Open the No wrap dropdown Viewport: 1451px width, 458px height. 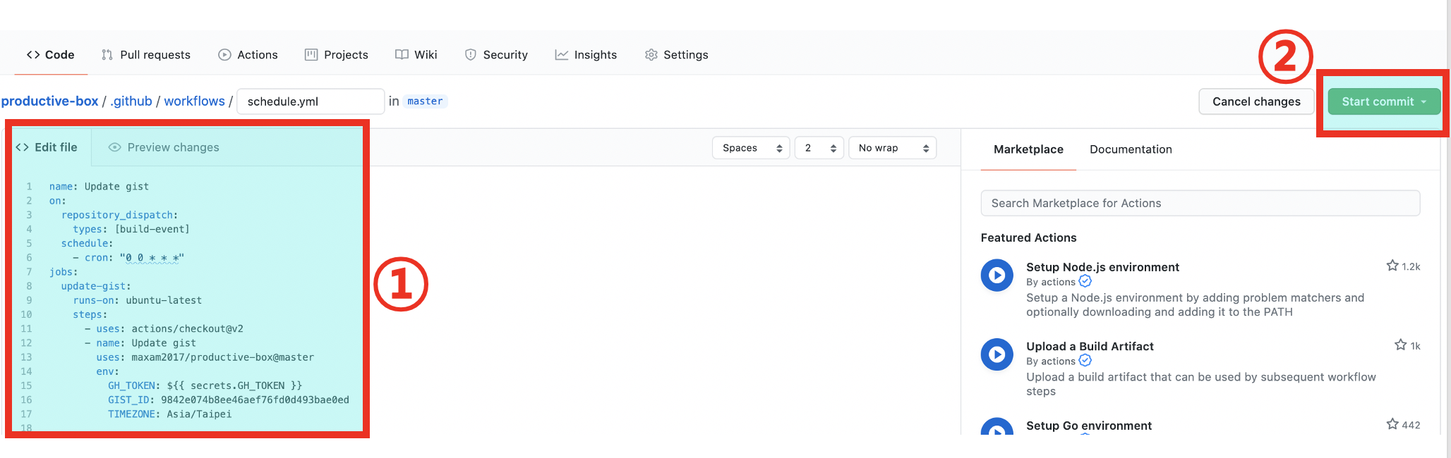point(893,148)
